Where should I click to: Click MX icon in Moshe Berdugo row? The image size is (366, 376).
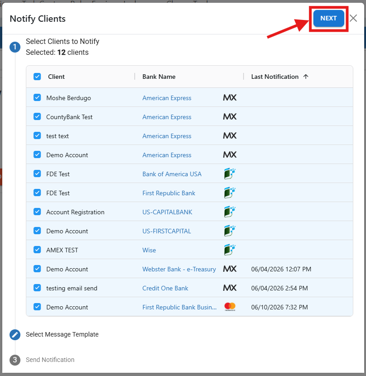point(229,97)
